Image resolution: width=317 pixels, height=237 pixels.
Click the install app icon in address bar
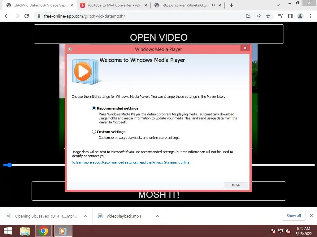click(x=248, y=16)
